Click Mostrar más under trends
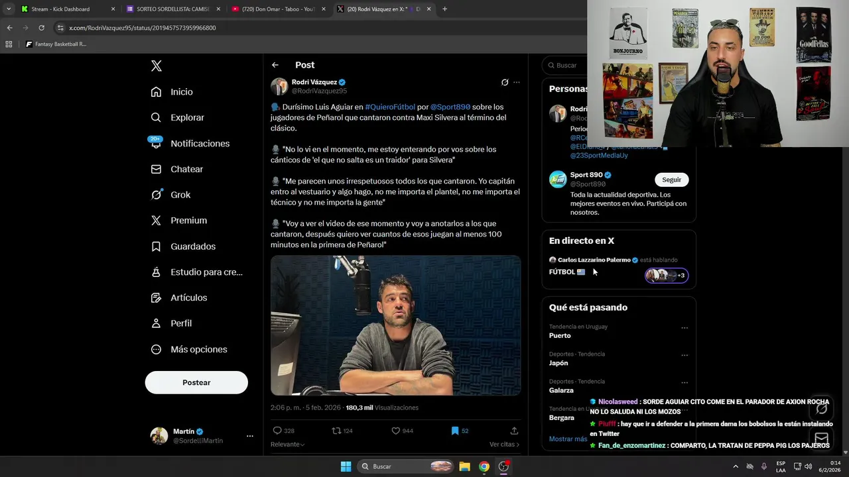 pos(568,439)
